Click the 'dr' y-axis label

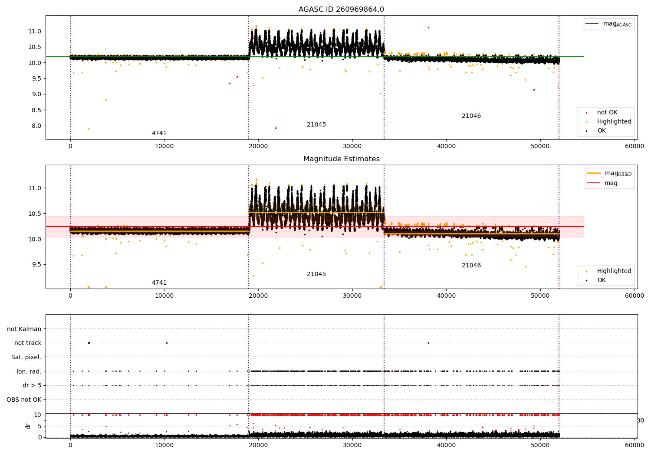(x=28, y=426)
